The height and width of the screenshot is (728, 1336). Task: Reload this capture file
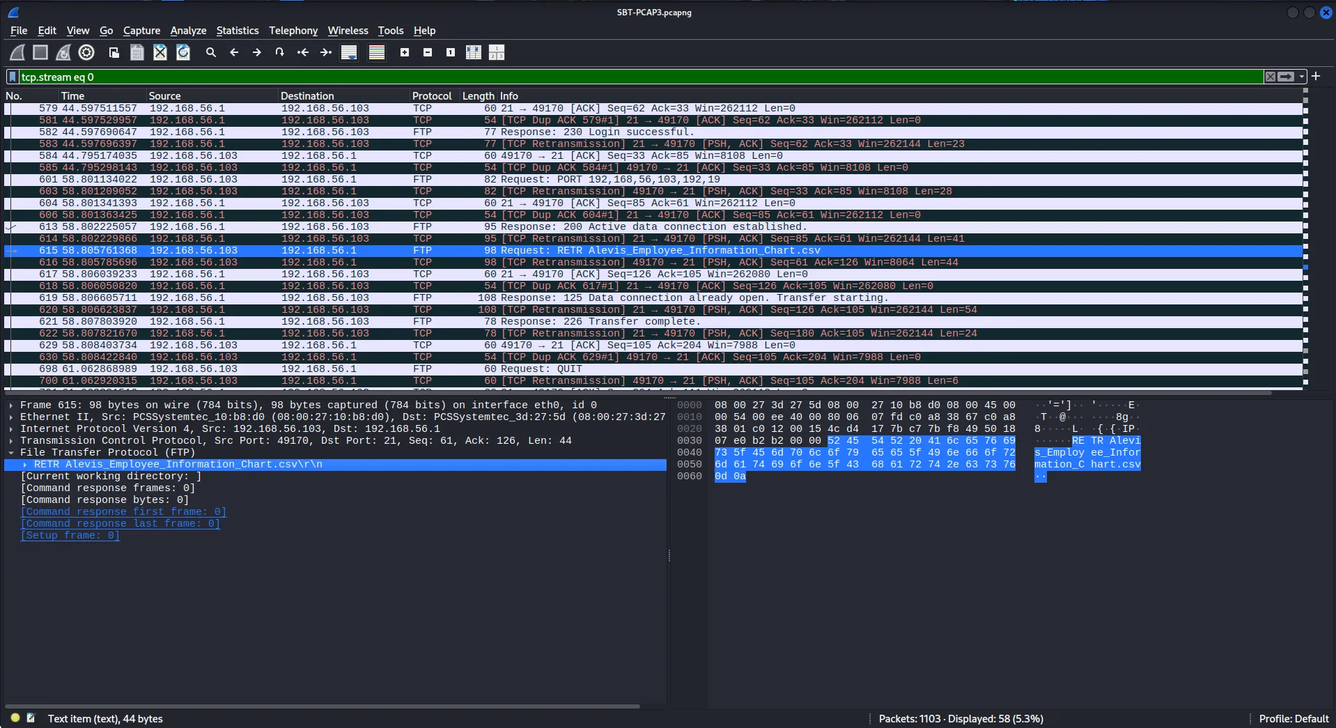(x=183, y=52)
